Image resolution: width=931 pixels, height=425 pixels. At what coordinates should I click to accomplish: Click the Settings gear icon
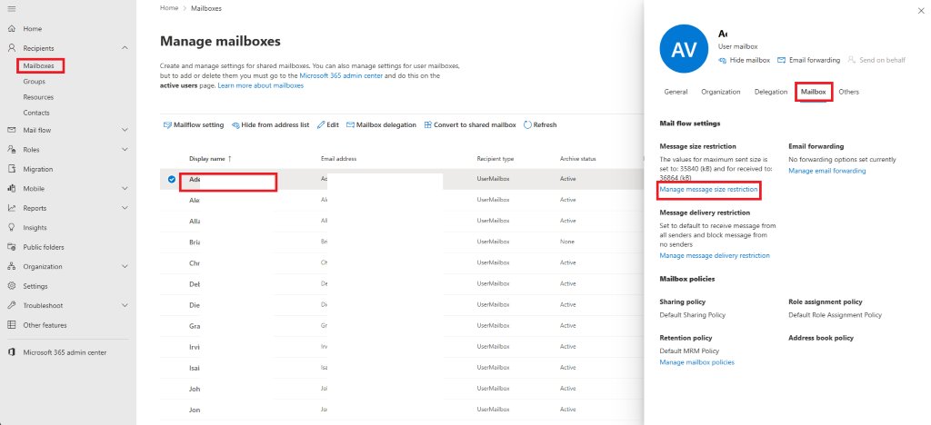tap(11, 286)
